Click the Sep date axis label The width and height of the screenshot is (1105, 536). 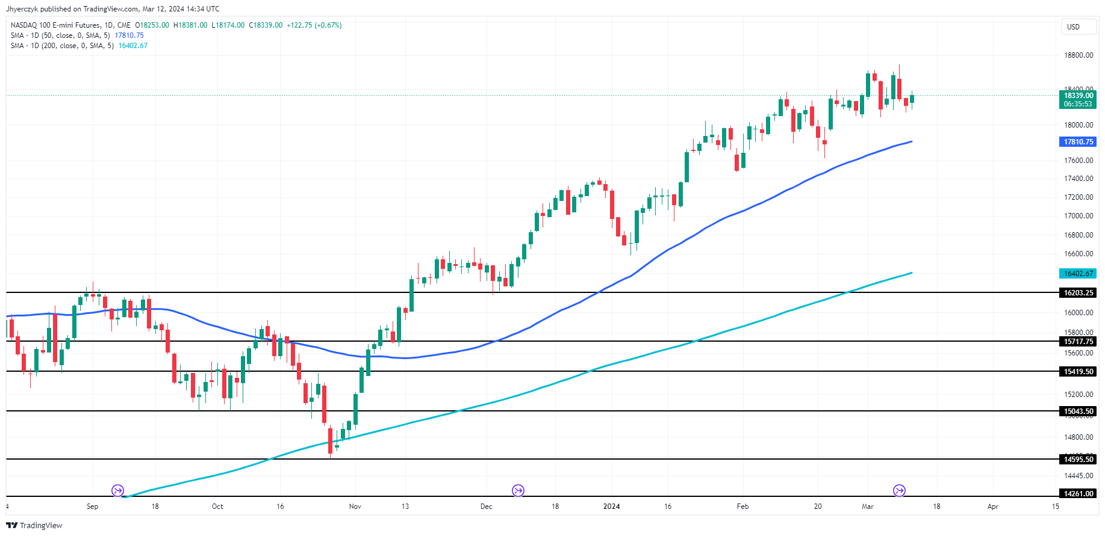pos(92,507)
